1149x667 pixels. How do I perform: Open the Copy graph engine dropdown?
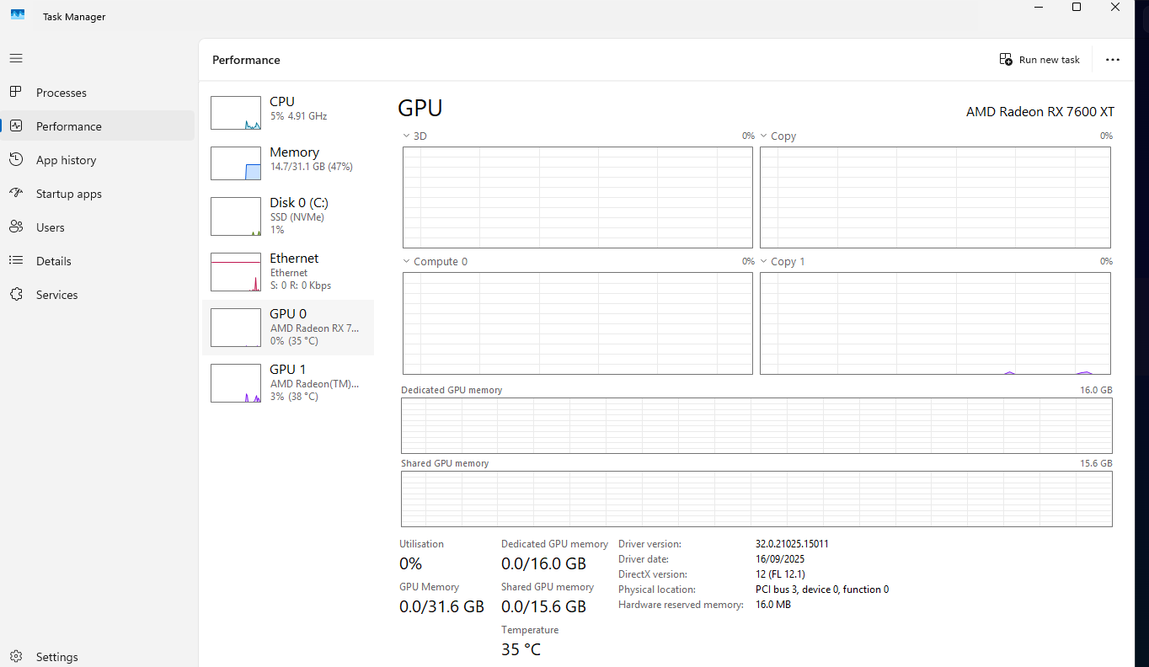[764, 136]
